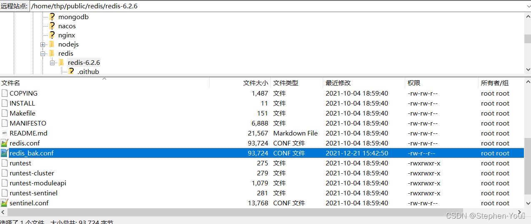Click the 权限 column header
The height and width of the screenshot is (224, 531).
pos(414,83)
